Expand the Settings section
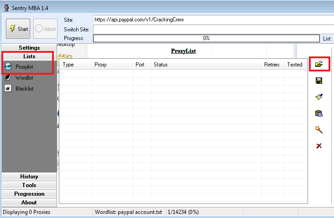The width and height of the screenshot is (334, 218). 29,48
